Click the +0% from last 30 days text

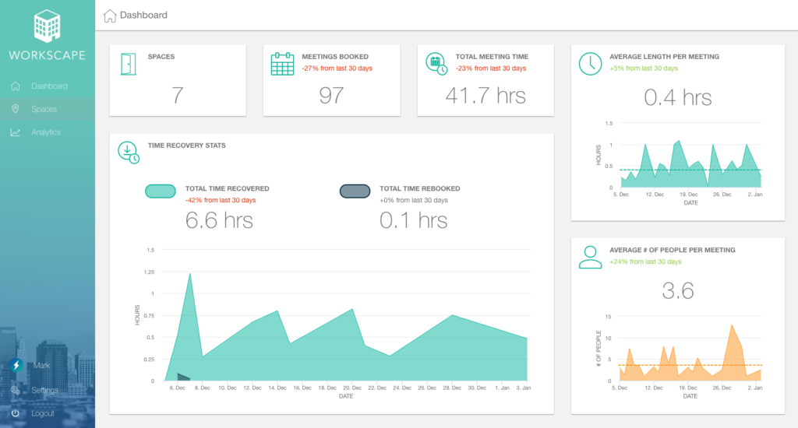coord(414,200)
